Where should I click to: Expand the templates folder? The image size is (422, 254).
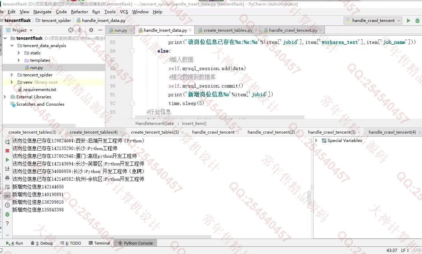pyautogui.click(x=18, y=60)
